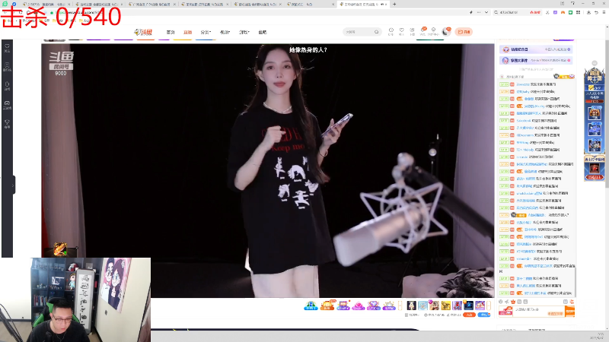Screen dimensions: 609x342
Task: Switch to the first browser tab
Action: (46, 5)
